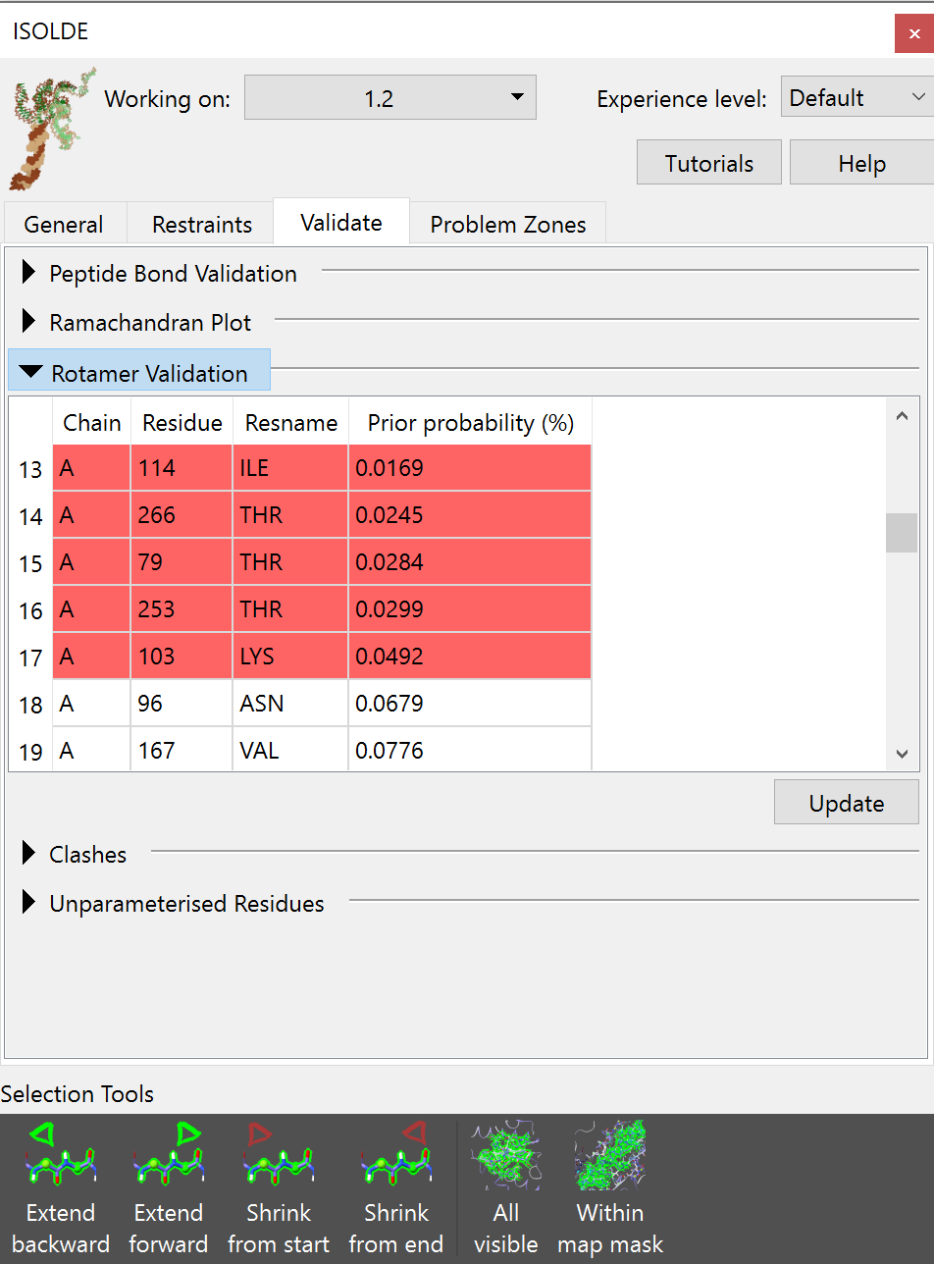Viewport: 934px width, 1264px height.
Task: Click the ASN resname cell
Action: coord(291,704)
